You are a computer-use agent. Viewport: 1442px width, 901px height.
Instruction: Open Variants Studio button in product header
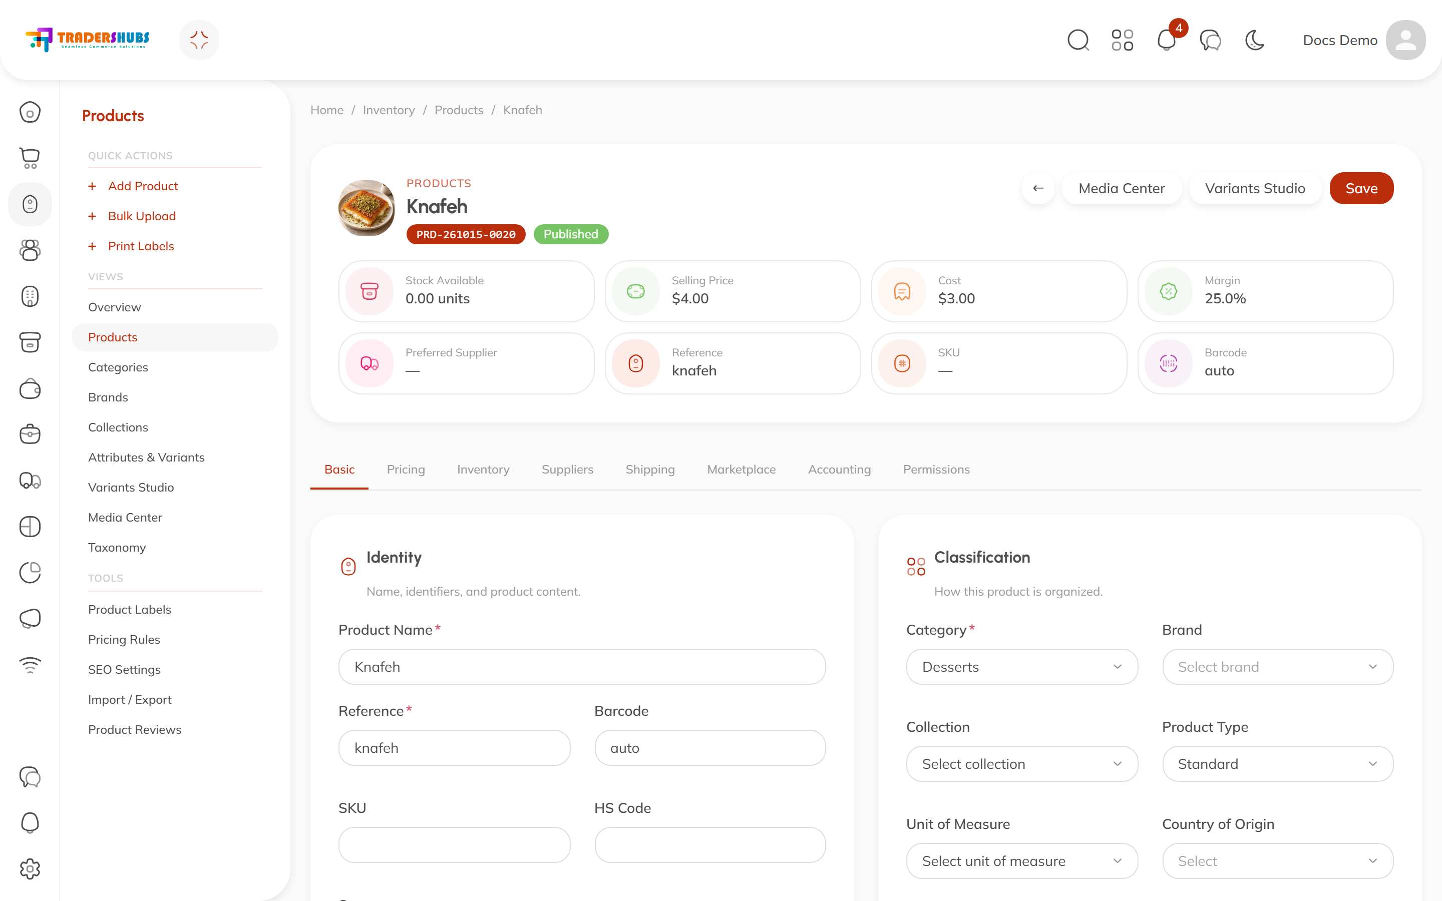tap(1255, 188)
